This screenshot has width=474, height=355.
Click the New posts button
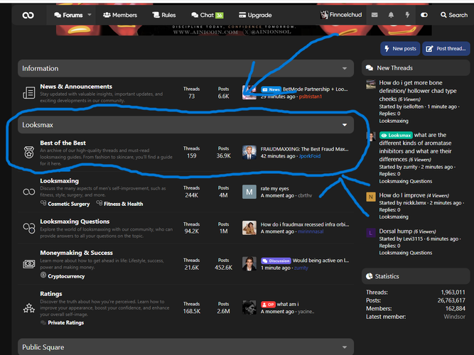pos(399,48)
